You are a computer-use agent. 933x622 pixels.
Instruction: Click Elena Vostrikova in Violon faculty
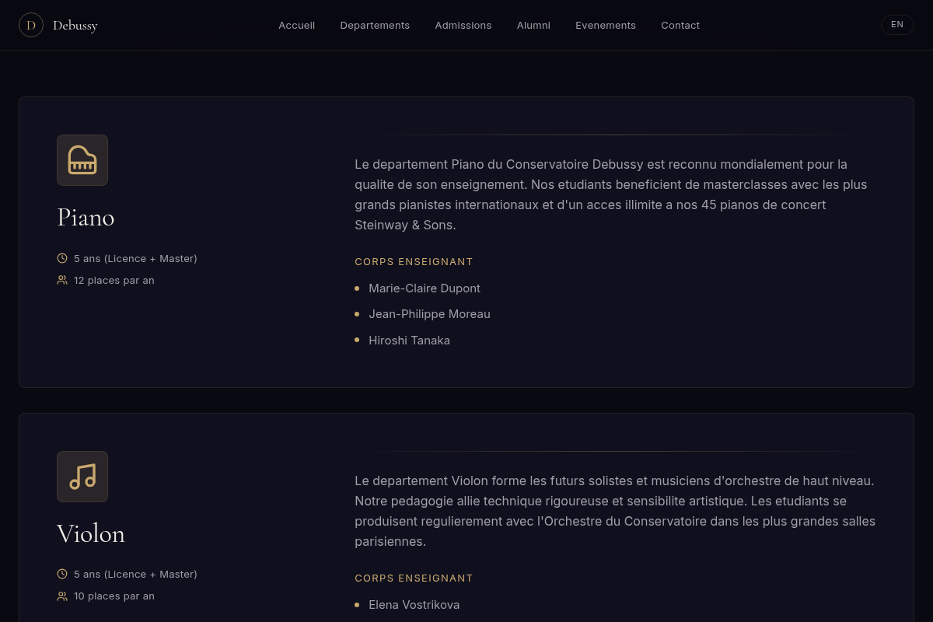tap(414, 605)
